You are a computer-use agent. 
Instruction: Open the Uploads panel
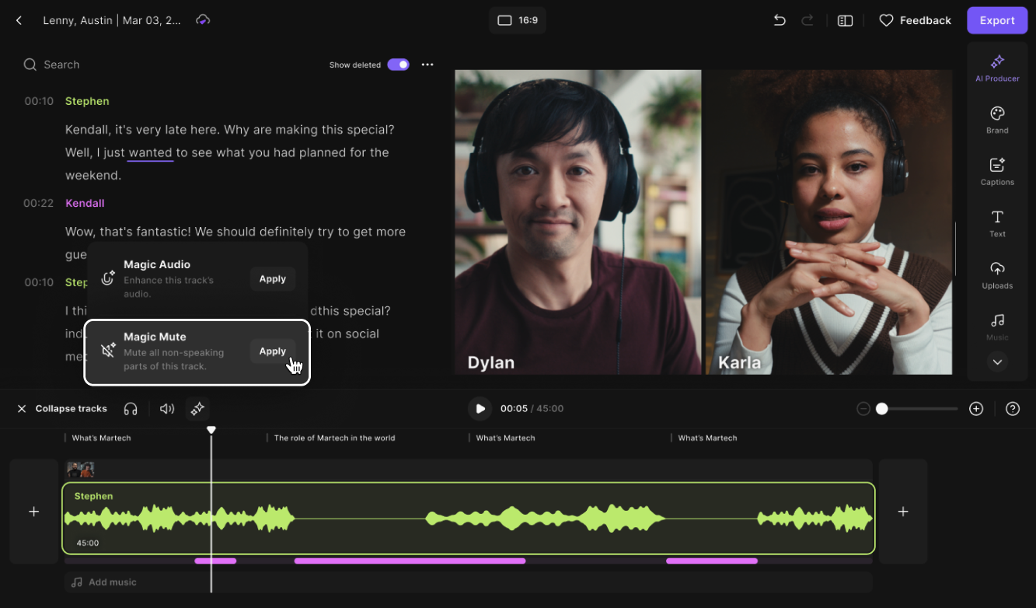(997, 274)
